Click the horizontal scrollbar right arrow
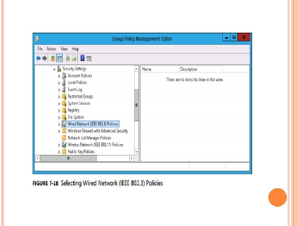The height and width of the screenshot is (226, 301). coord(132,158)
